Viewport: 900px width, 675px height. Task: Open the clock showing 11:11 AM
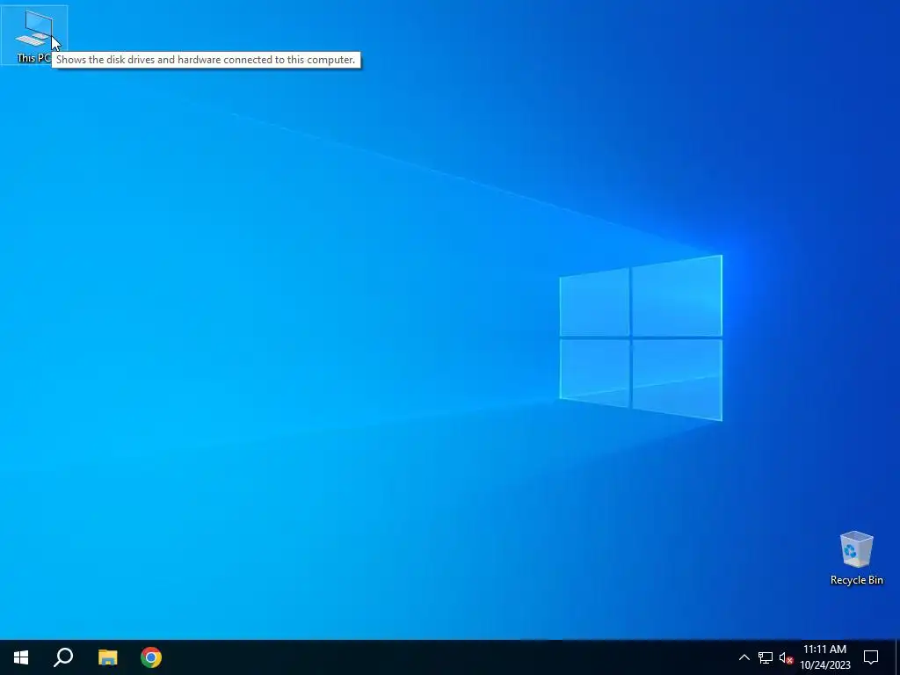pyautogui.click(x=824, y=657)
